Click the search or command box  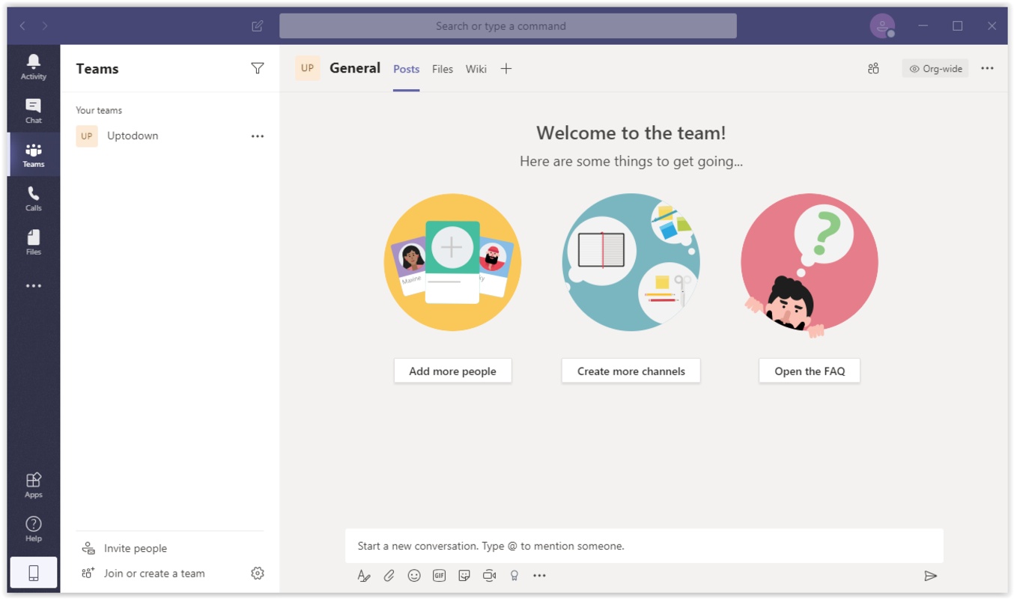[508, 26]
